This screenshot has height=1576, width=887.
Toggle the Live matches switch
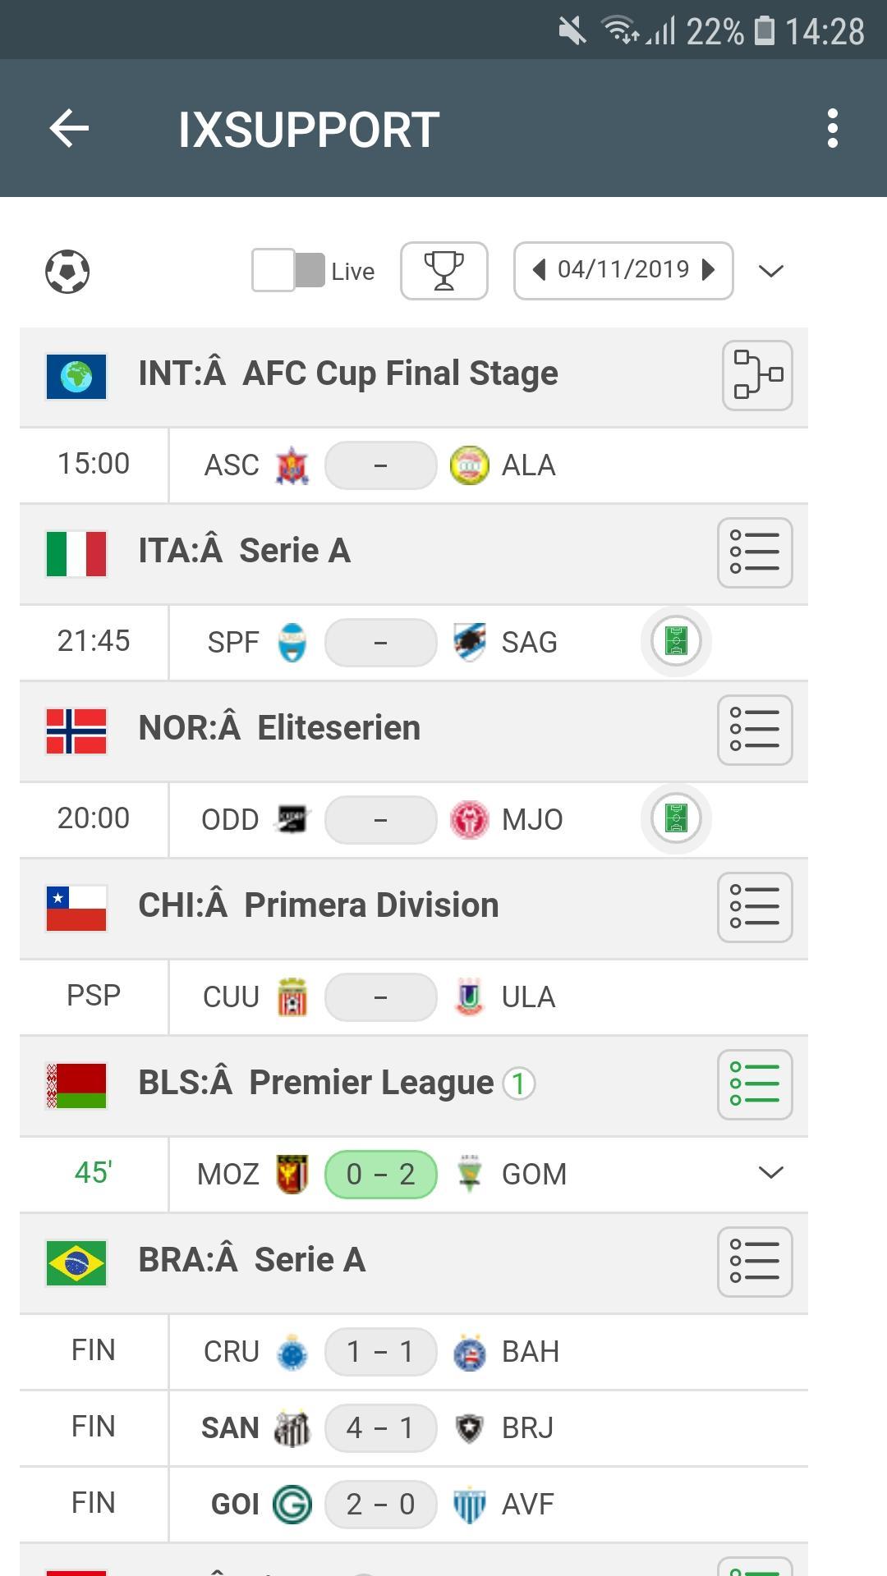pos(288,271)
